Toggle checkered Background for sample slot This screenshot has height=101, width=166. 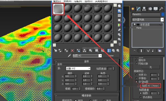coord(120,15)
